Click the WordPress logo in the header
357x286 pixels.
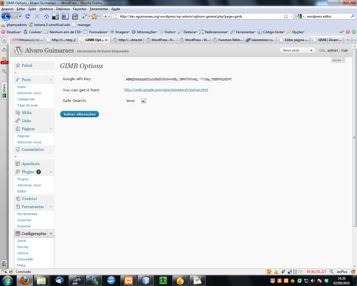(18, 50)
